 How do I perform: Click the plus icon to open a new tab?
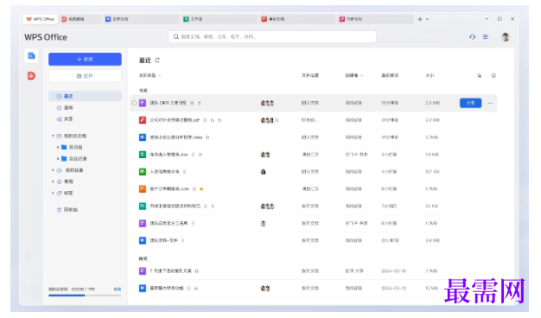point(420,19)
